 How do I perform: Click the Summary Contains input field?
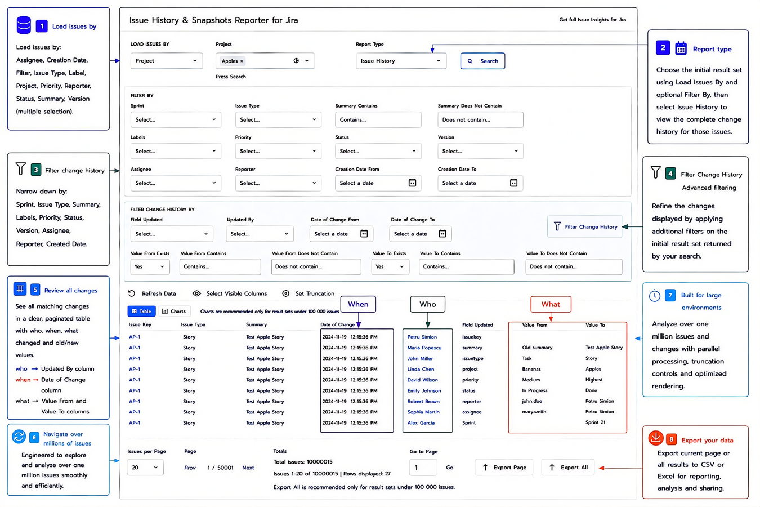pos(378,119)
